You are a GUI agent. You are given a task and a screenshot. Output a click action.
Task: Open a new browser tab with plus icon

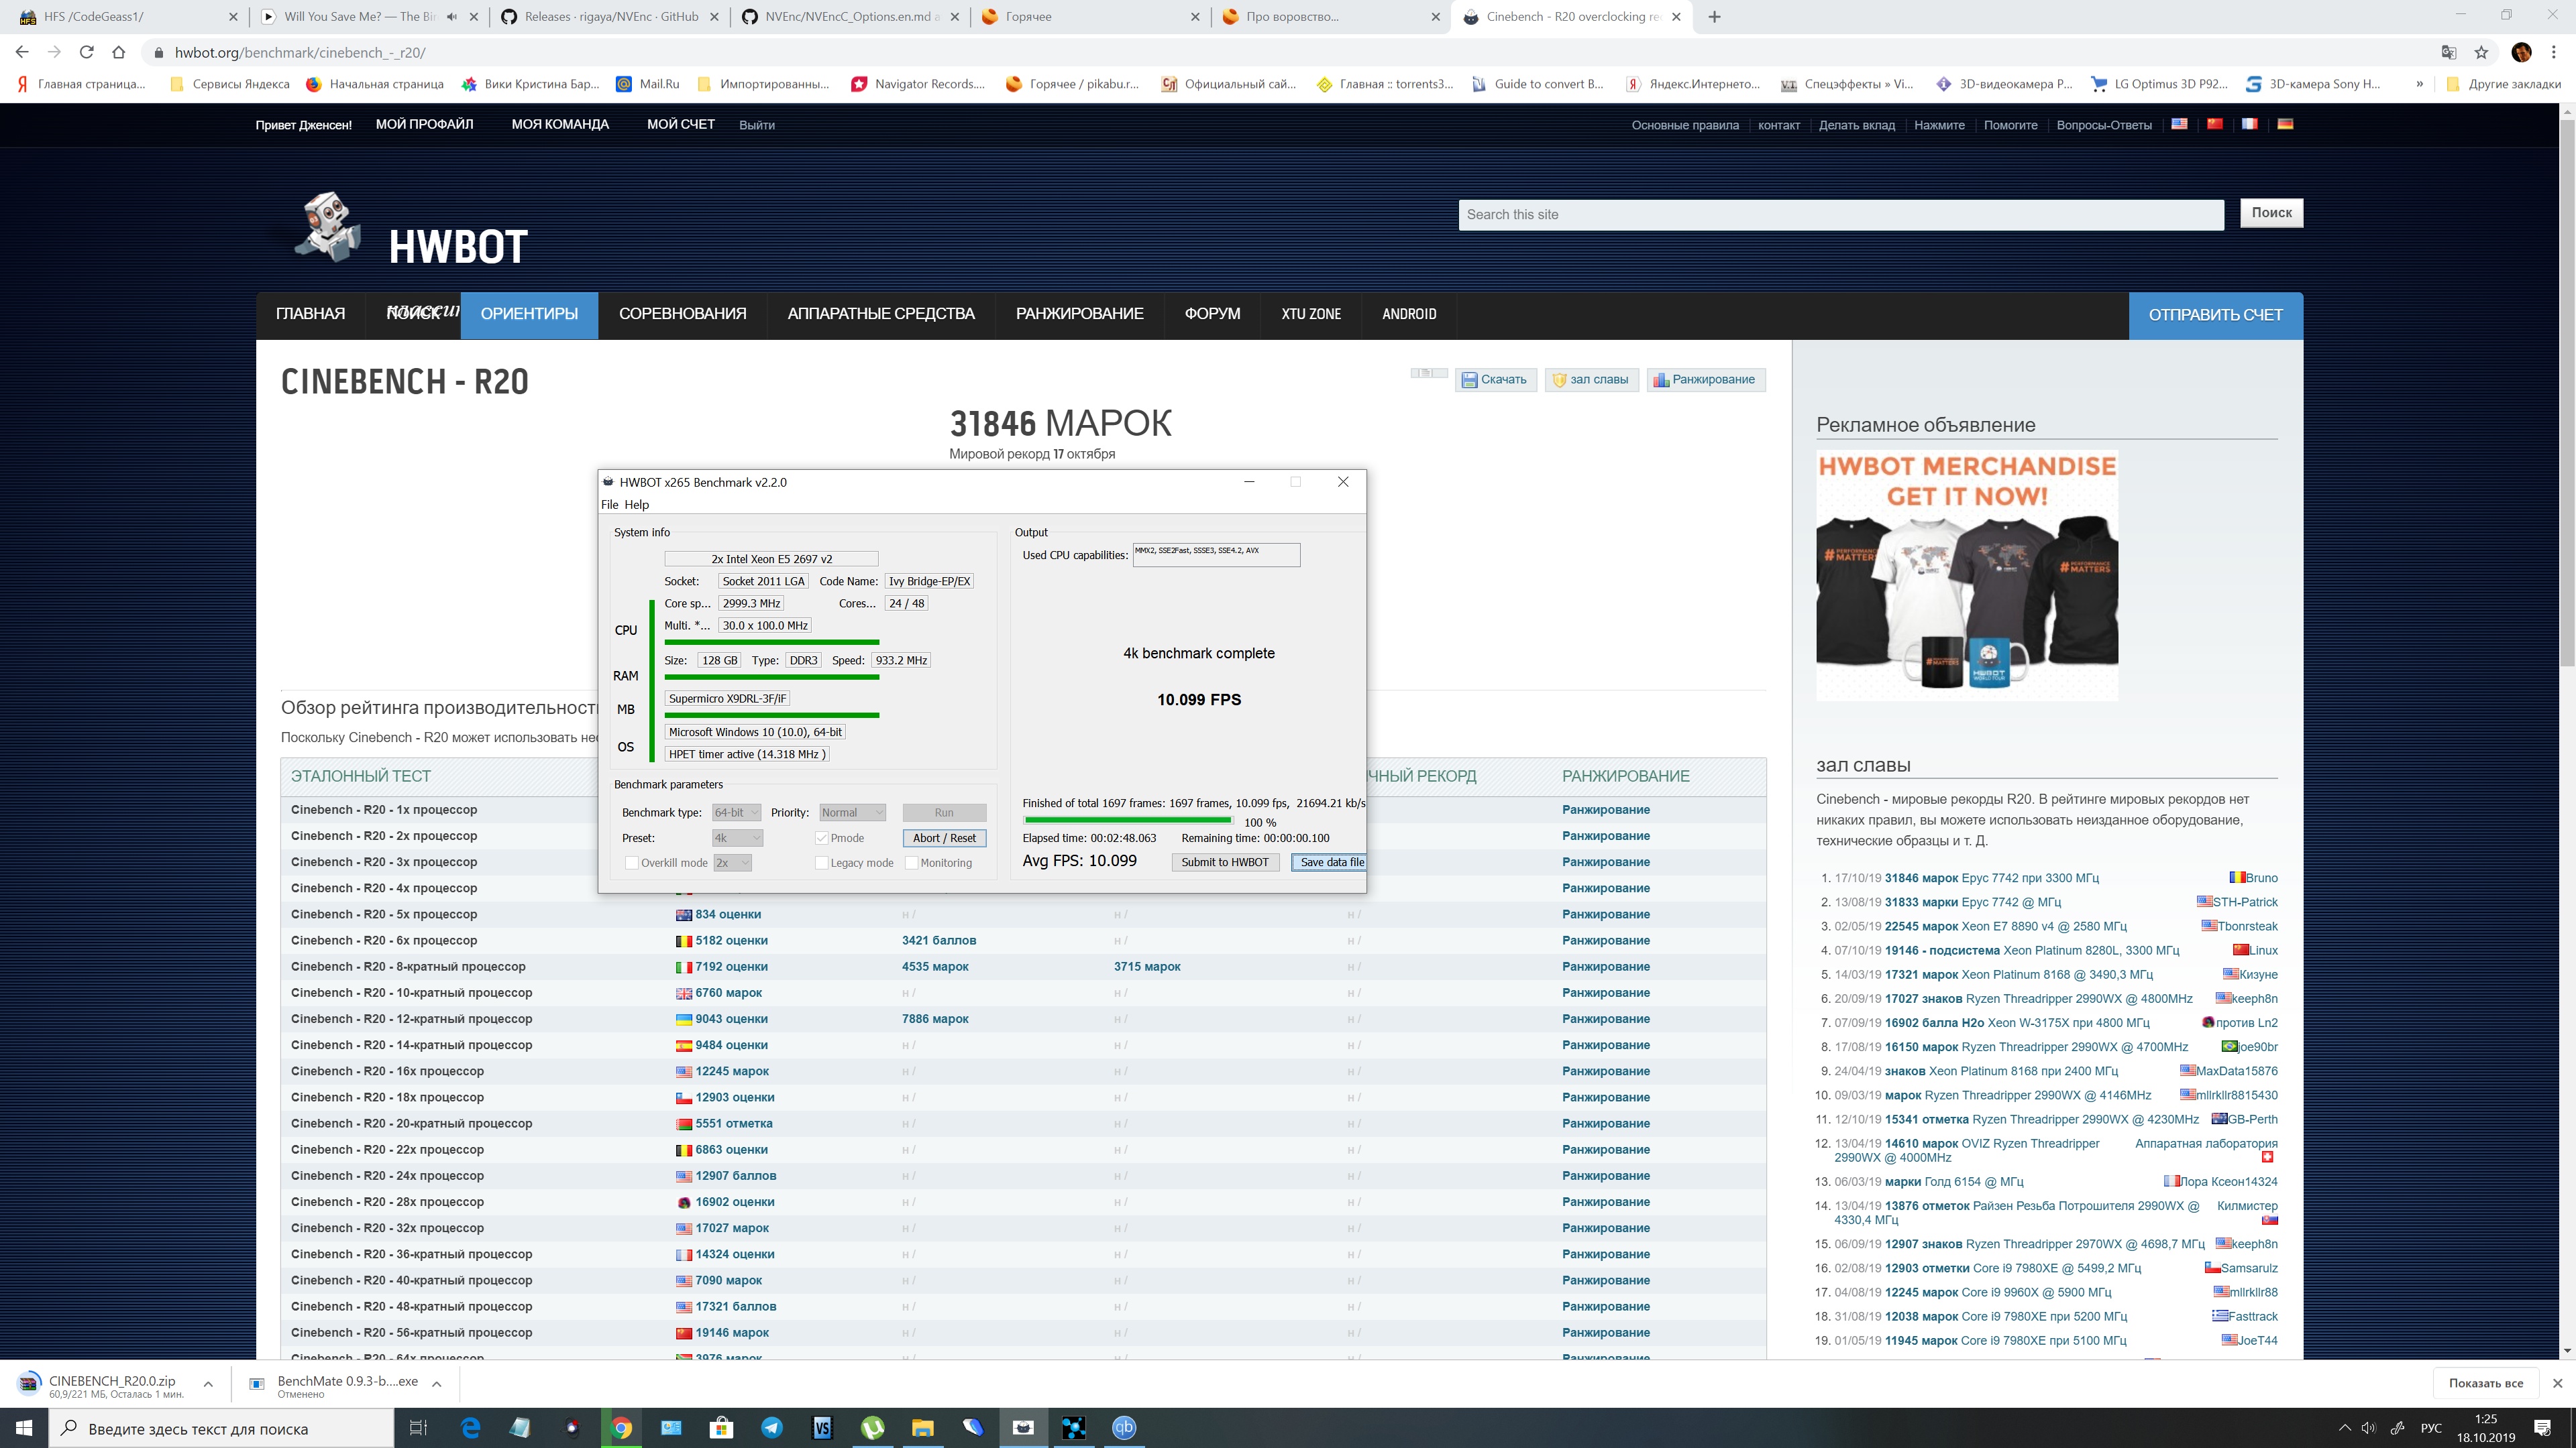click(1714, 16)
